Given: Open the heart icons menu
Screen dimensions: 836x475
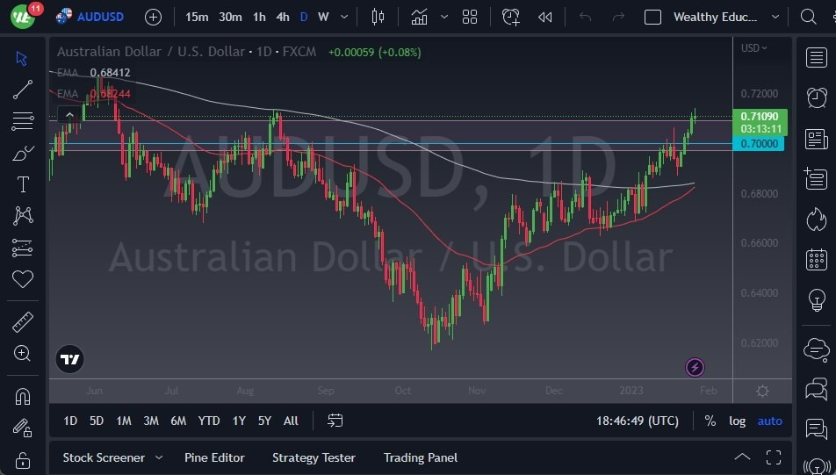Looking at the screenshot, I should point(23,279).
